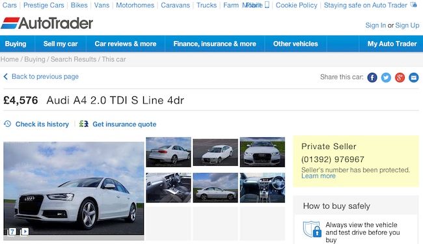Open Finance, insurance & more menu

pos(215,44)
